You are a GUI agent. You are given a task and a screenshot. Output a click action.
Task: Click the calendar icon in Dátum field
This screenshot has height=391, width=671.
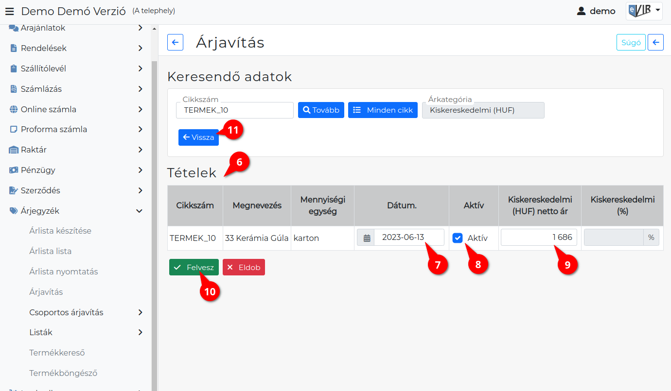[367, 238]
